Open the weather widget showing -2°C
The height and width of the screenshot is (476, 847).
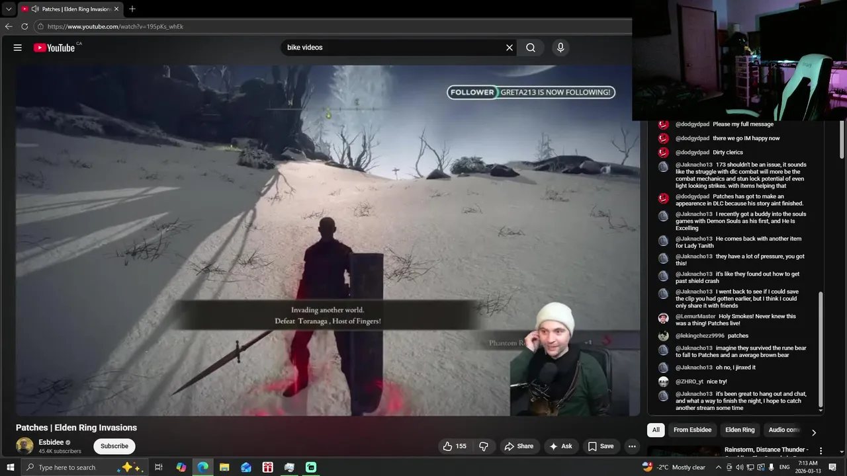tap(674, 467)
